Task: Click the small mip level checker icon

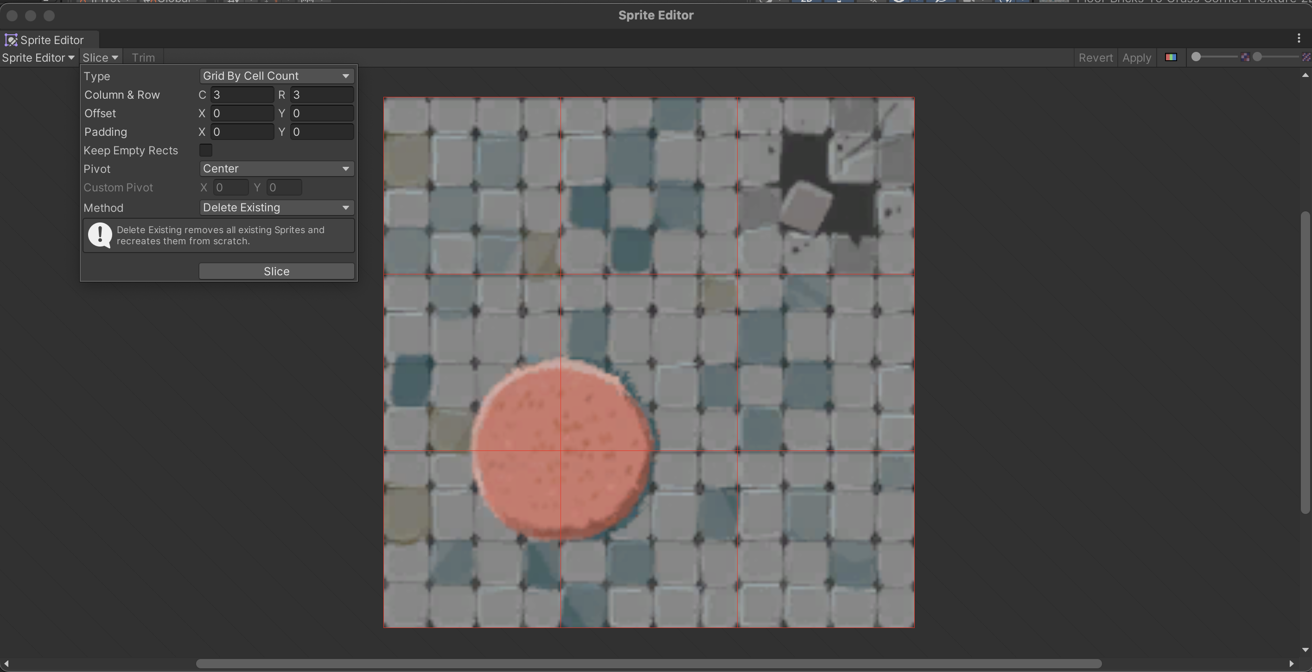Action: [1245, 57]
